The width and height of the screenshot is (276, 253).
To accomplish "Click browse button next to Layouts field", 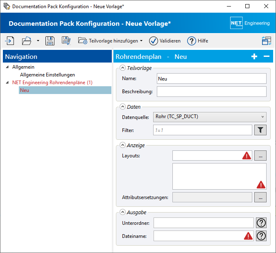I will point(260,155).
